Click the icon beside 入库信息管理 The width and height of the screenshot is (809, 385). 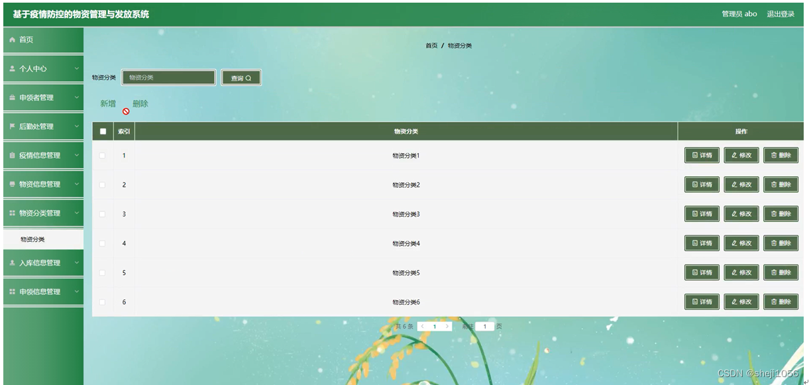tap(12, 263)
